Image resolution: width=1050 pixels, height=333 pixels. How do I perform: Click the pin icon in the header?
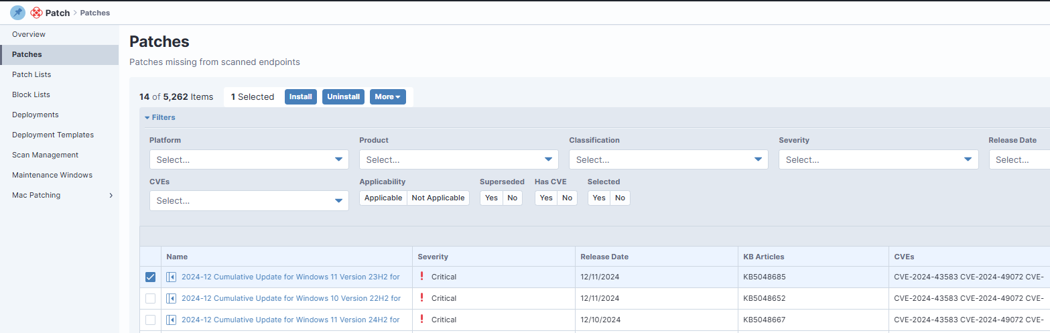[x=17, y=12]
